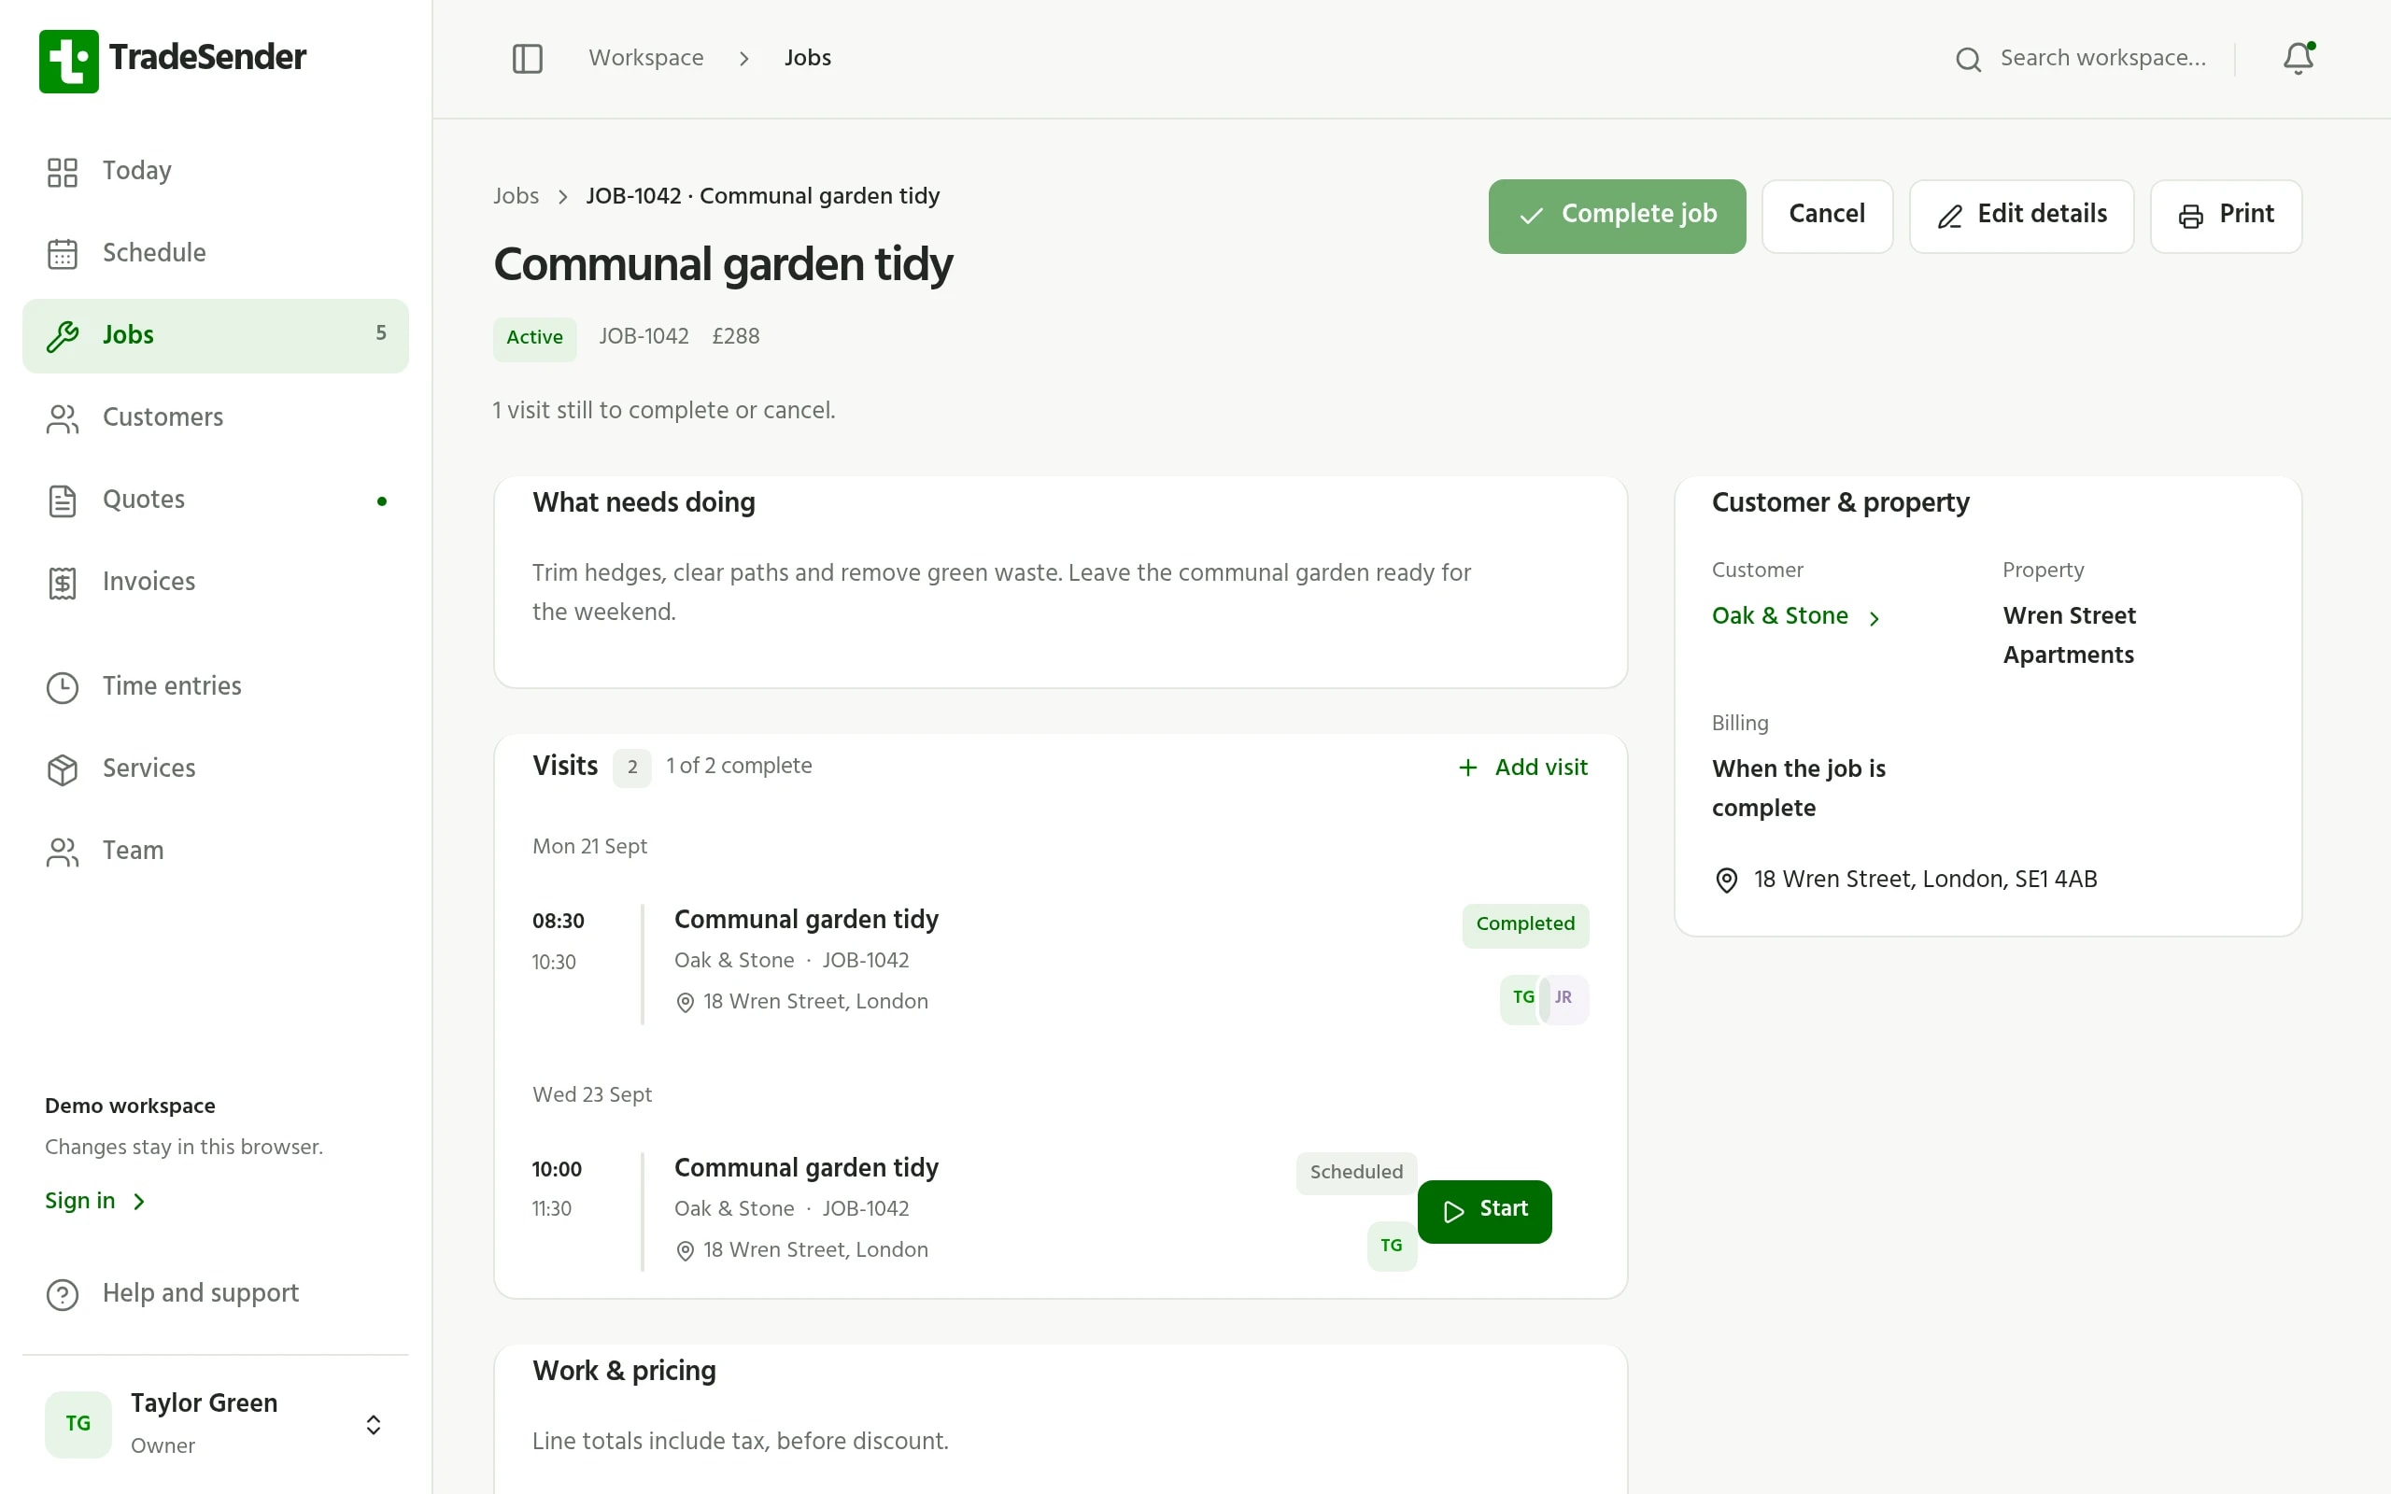Click '18 Wren Street, London, SE1 4AB' address
Viewport: 2391px width, 1494px height.
click(1925, 880)
